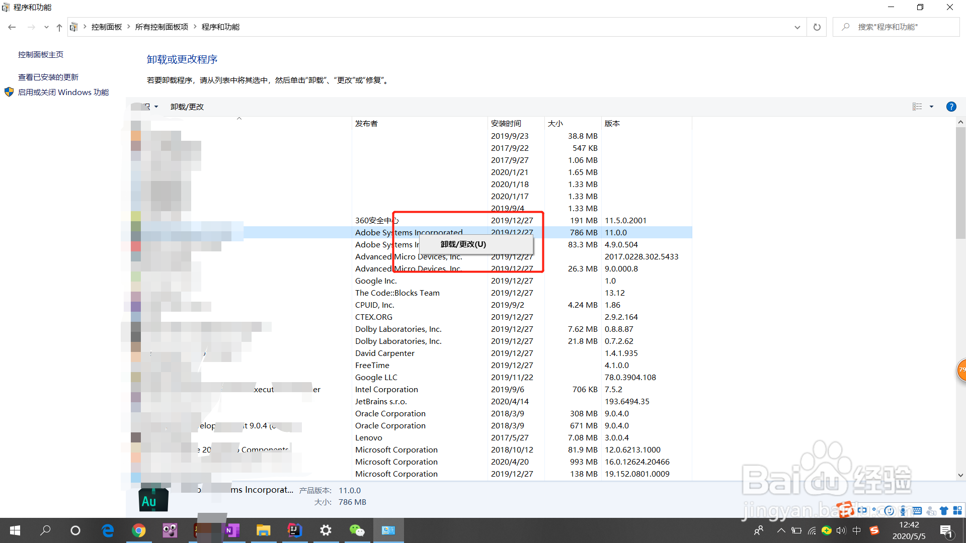966x543 pixels.
Task: Click the vertical scrollbar down arrow
Action: (960, 475)
